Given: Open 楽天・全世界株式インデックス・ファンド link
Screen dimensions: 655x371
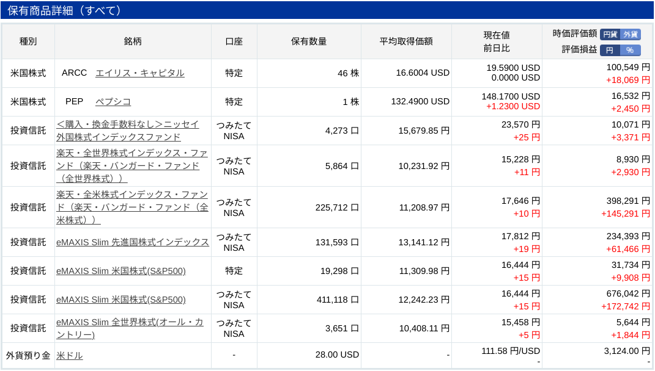Looking at the screenshot, I should (x=132, y=166).
